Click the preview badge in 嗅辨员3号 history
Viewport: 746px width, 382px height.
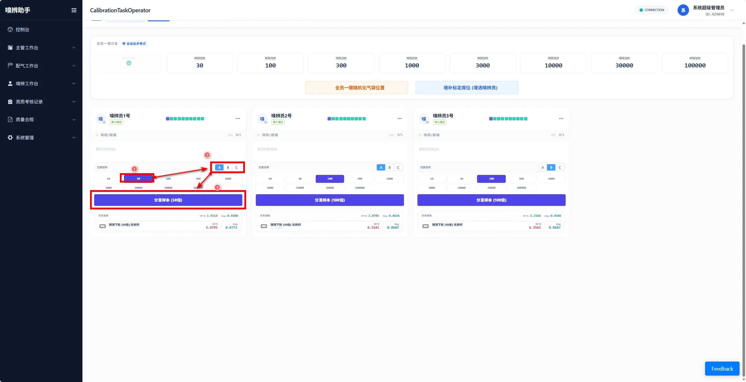click(x=426, y=226)
